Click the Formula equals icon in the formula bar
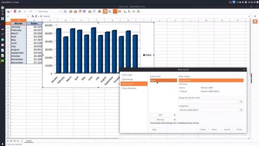This screenshot has height=146, width=259. click(41, 16)
